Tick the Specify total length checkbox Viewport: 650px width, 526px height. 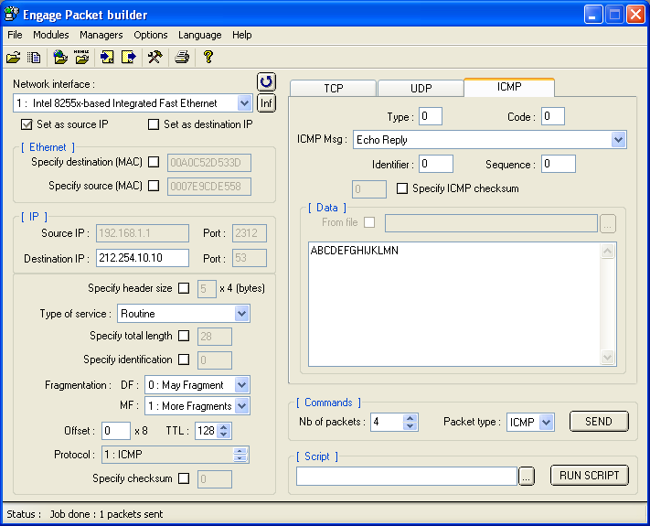pos(184,336)
